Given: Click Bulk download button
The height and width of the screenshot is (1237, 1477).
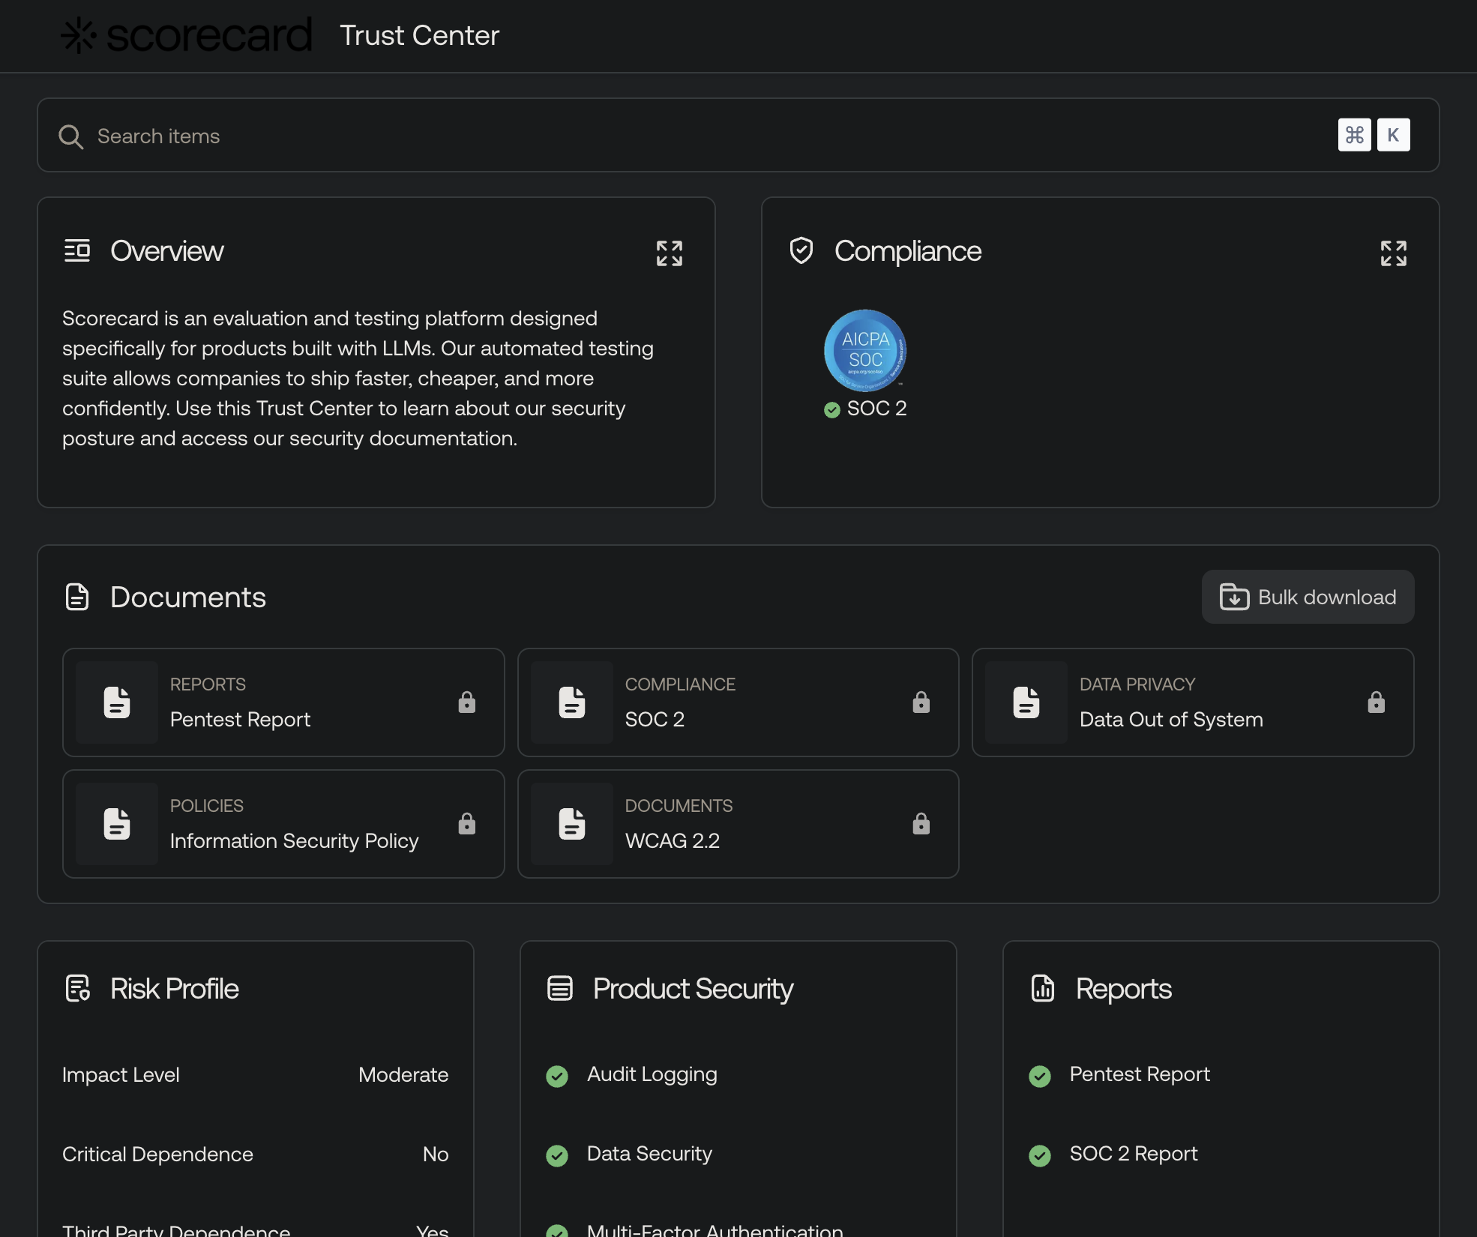Looking at the screenshot, I should click(1308, 597).
